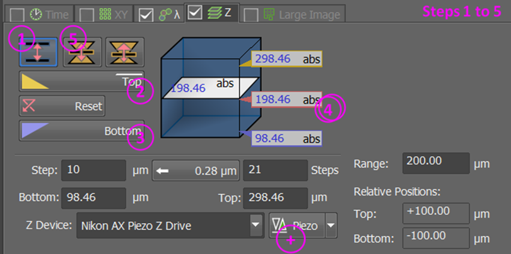Uncheck the Z tab checkbox
511x254 pixels.
click(x=195, y=11)
